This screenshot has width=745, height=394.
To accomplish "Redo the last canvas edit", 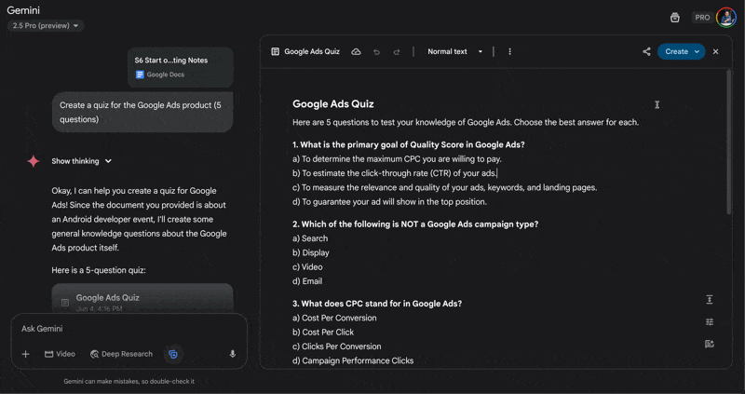I will click(397, 52).
